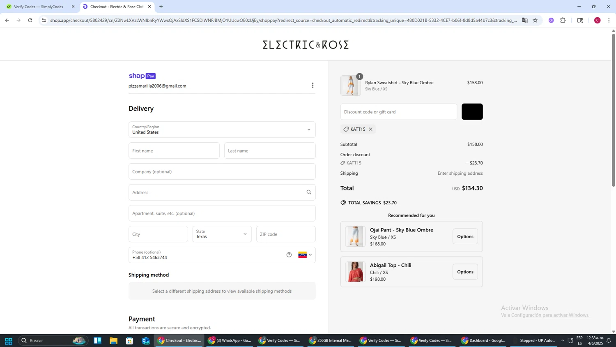616x347 pixels.
Task: Open the Abigail Top product thumbnail
Action: coord(355,272)
